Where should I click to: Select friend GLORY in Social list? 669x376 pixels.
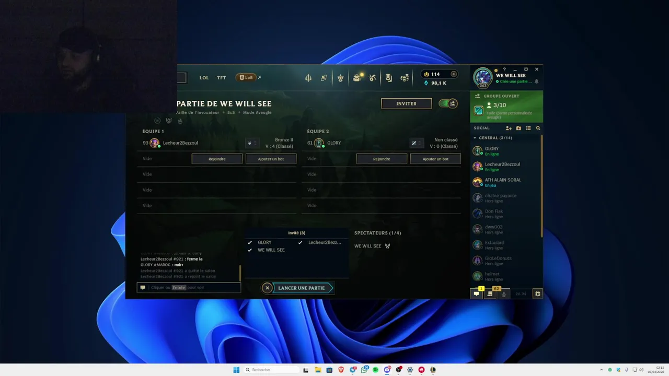point(505,151)
